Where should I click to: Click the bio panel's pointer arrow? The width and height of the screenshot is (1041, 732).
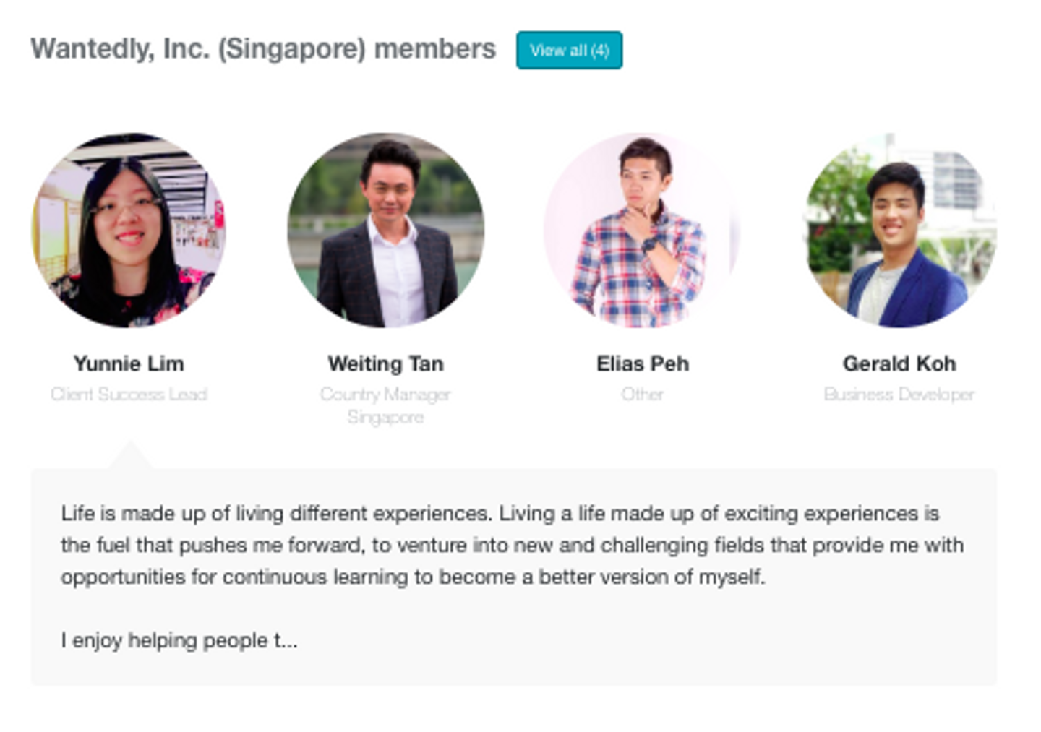(130, 457)
